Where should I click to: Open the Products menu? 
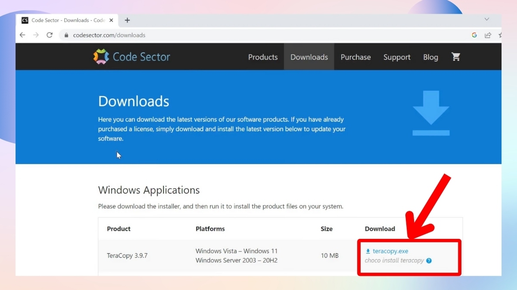click(263, 57)
